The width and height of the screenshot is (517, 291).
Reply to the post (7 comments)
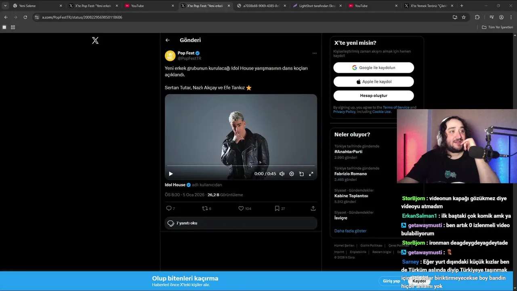pyautogui.click(x=170, y=209)
